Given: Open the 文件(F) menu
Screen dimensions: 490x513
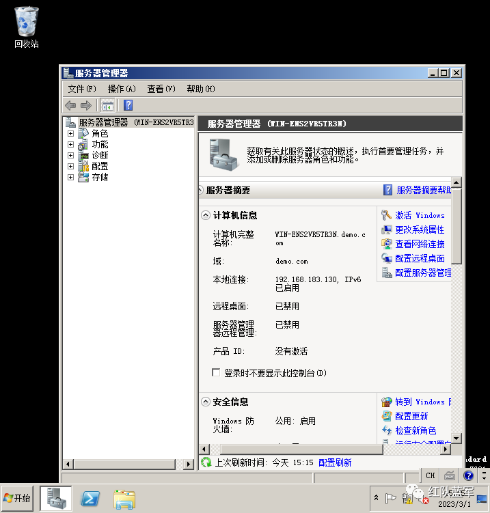Looking at the screenshot, I should (82, 89).
